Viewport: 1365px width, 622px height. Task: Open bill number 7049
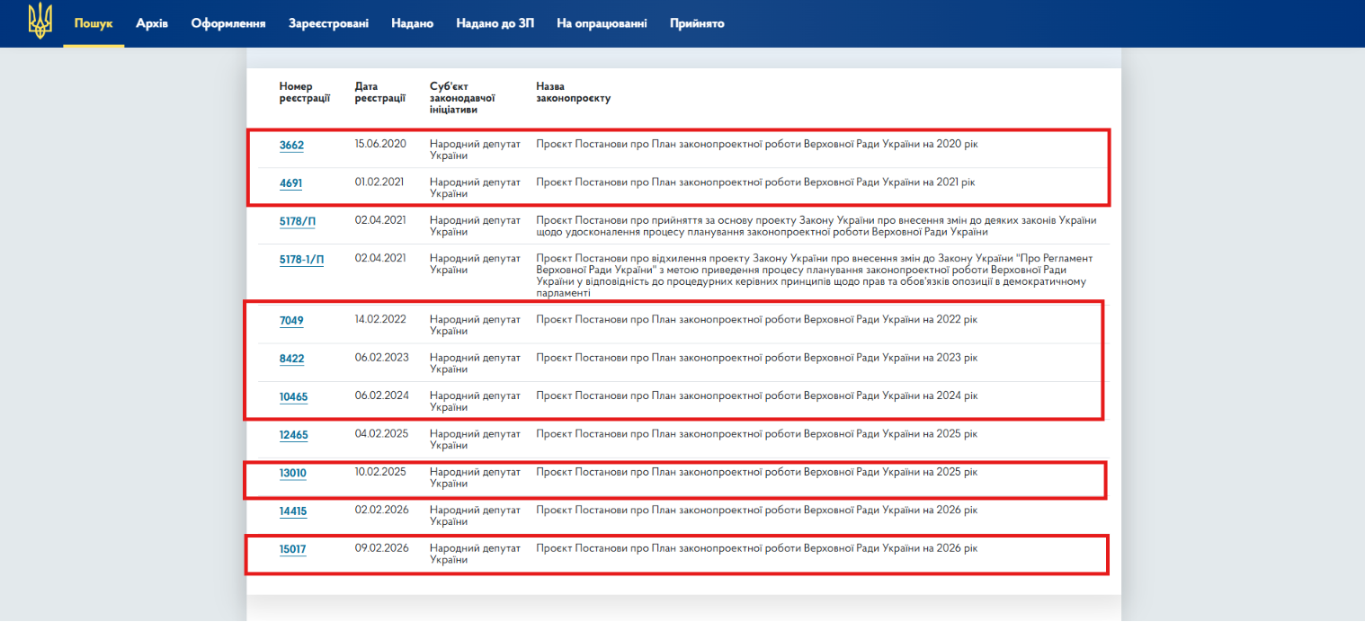(291, 321)
